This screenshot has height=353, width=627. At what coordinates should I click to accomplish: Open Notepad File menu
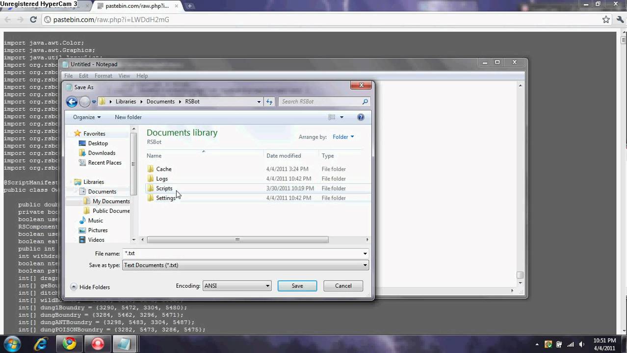click(x=69, y=76)
